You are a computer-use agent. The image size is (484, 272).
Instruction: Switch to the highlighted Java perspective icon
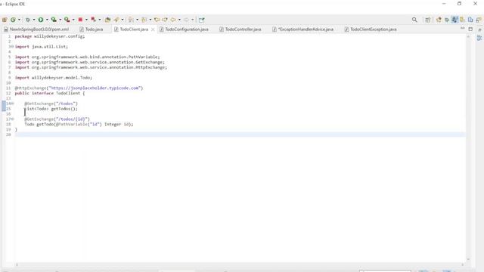455,20
